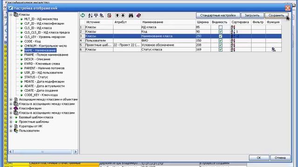Click the sort icon in Статус класса row

pos(233,50)
